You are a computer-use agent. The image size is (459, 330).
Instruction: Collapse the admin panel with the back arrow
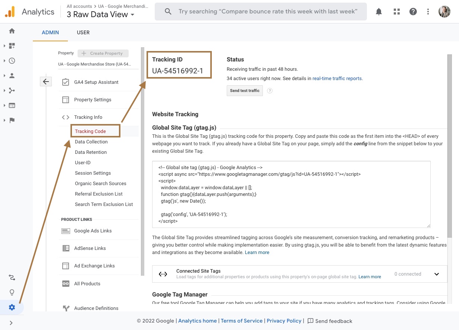tap(45, 81)
